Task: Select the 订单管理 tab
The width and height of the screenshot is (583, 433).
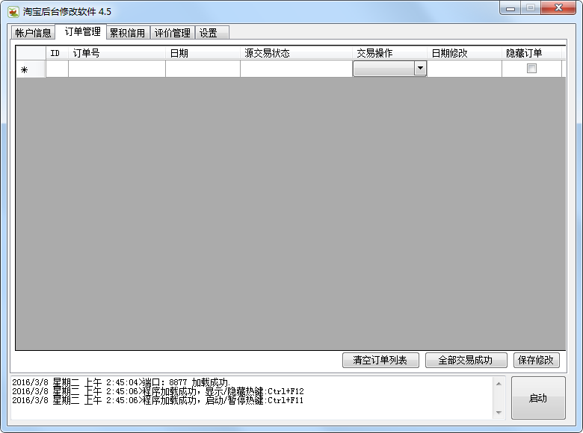Action: [81, 32]
